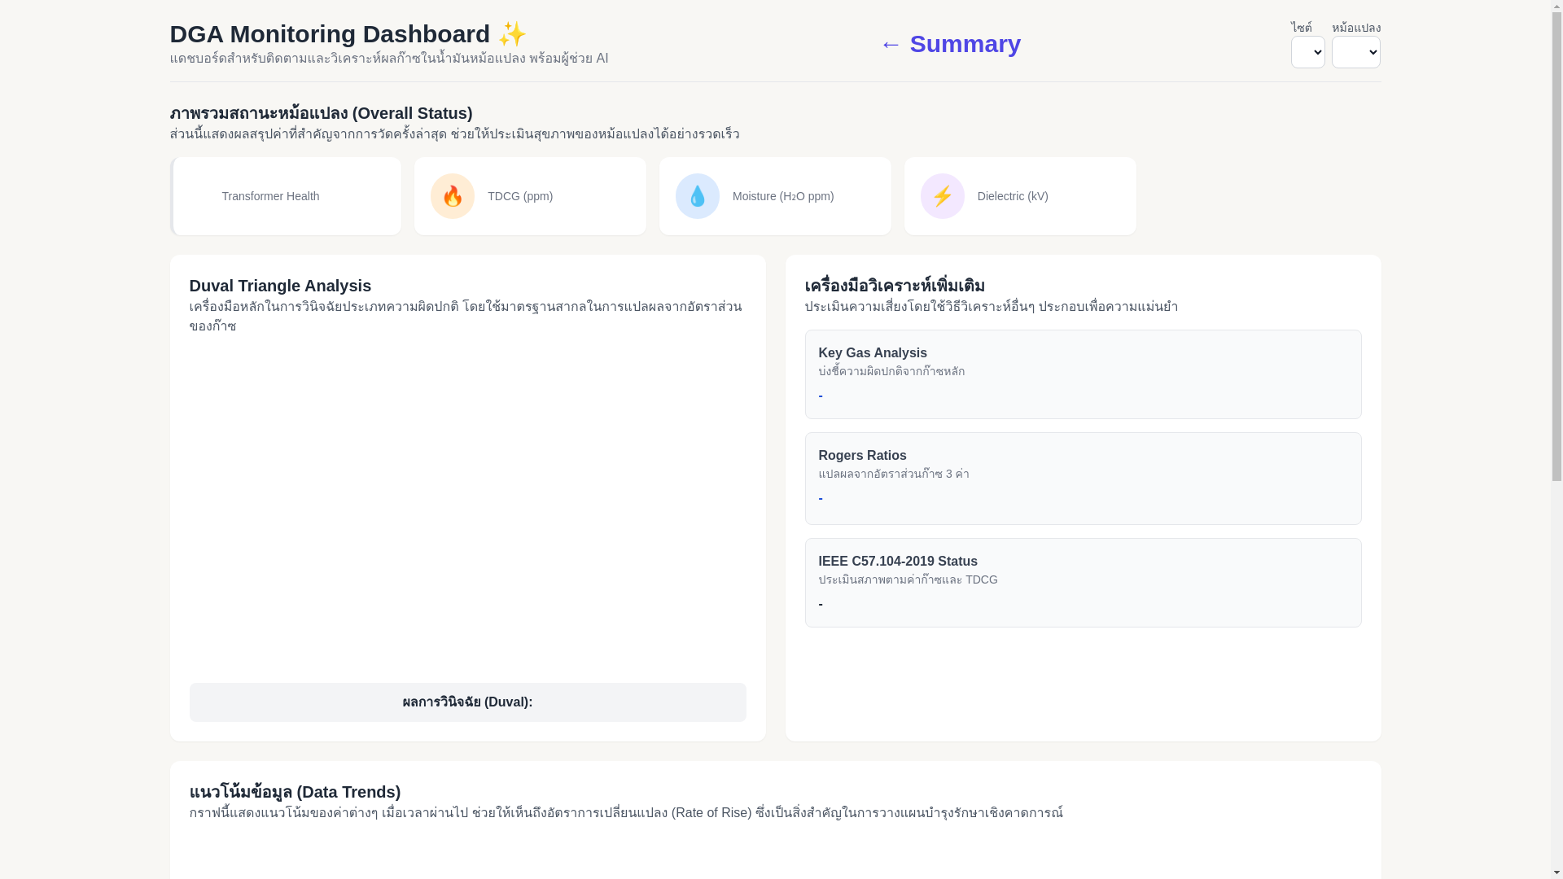
Task: Open the IEEE C57.104-2019 Status panel
Action: (1083, 583)
